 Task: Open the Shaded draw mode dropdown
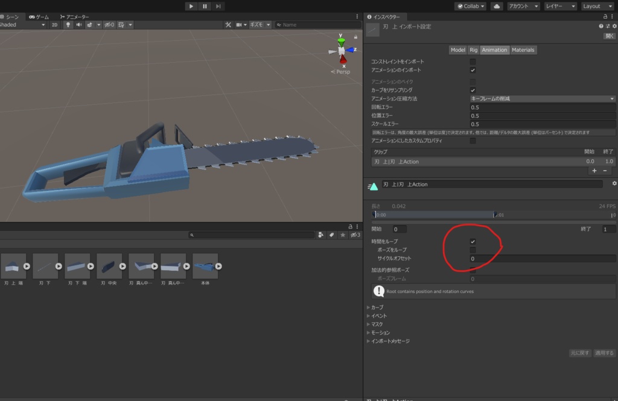click(23, 25)
